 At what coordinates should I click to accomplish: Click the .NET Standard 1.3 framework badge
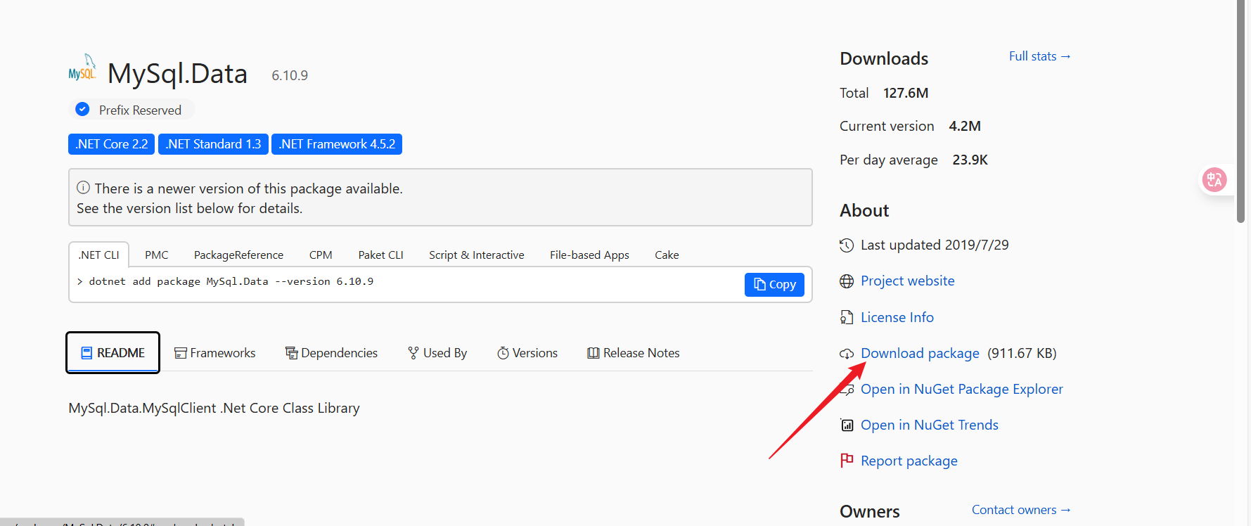[x=213, y=144]
